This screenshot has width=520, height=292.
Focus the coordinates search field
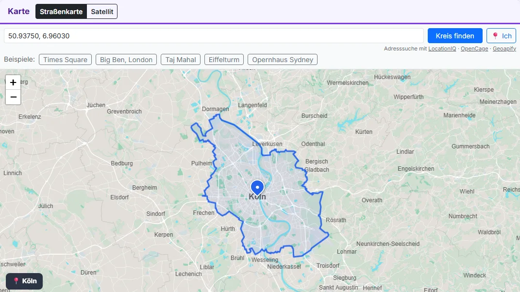click(214, 36)
